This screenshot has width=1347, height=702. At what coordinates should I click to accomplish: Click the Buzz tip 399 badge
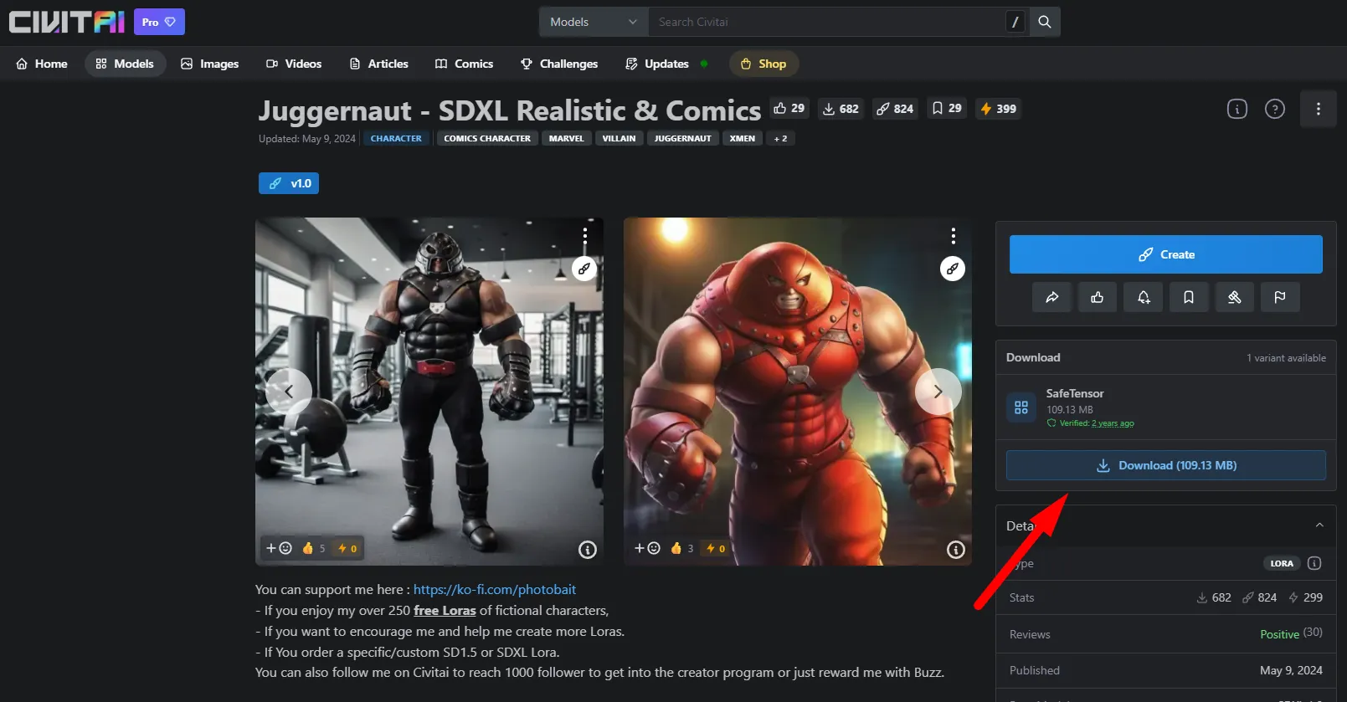(x=999, y=109)
